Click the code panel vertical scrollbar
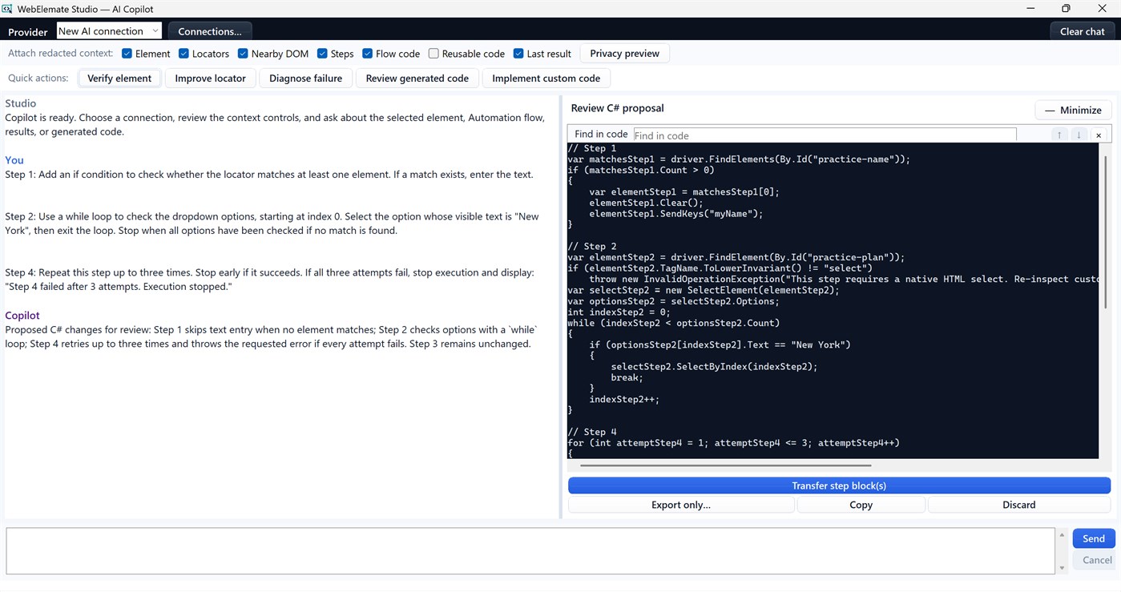This screenshot has height=592, width=1121. 1105,232
